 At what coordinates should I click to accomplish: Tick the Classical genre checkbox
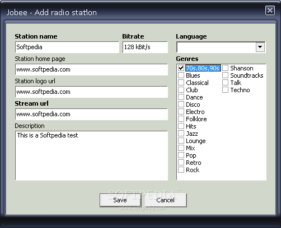click(181, 83)
